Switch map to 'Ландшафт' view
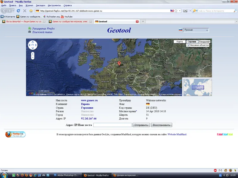 click(204, 42)
